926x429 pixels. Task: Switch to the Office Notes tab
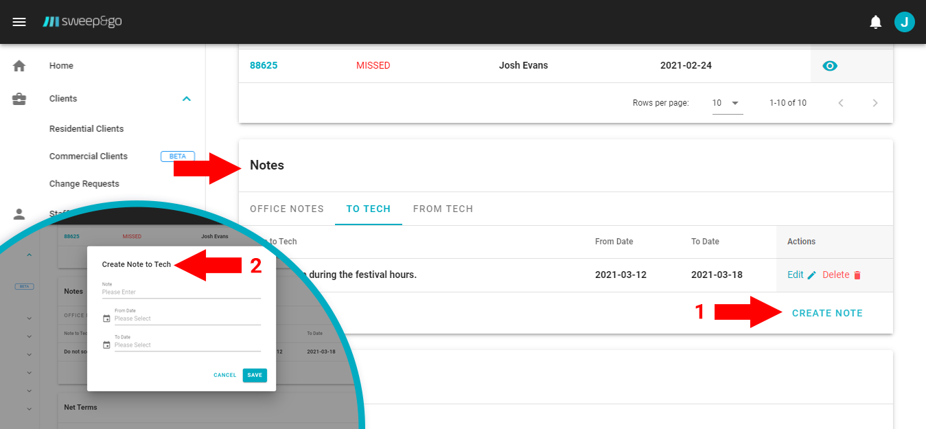point(286,209)
